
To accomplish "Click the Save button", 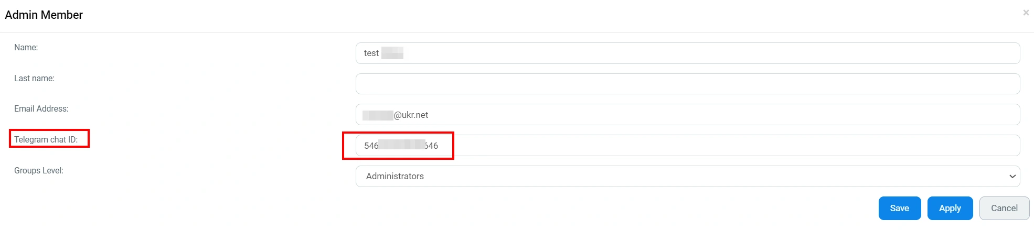I will click(x=899, y=209).
